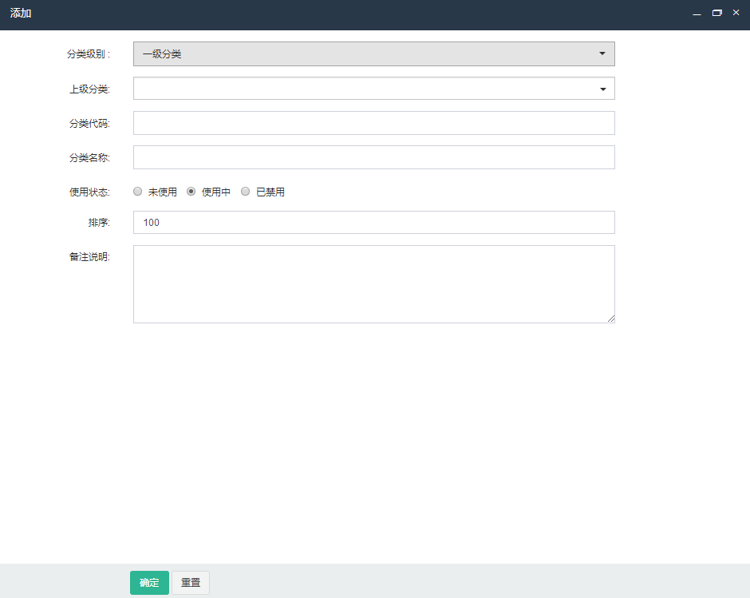Viewport: 750px width, 598px height.
Task: Click the 排序 field containing 100
Action: [x=373, y=223]
